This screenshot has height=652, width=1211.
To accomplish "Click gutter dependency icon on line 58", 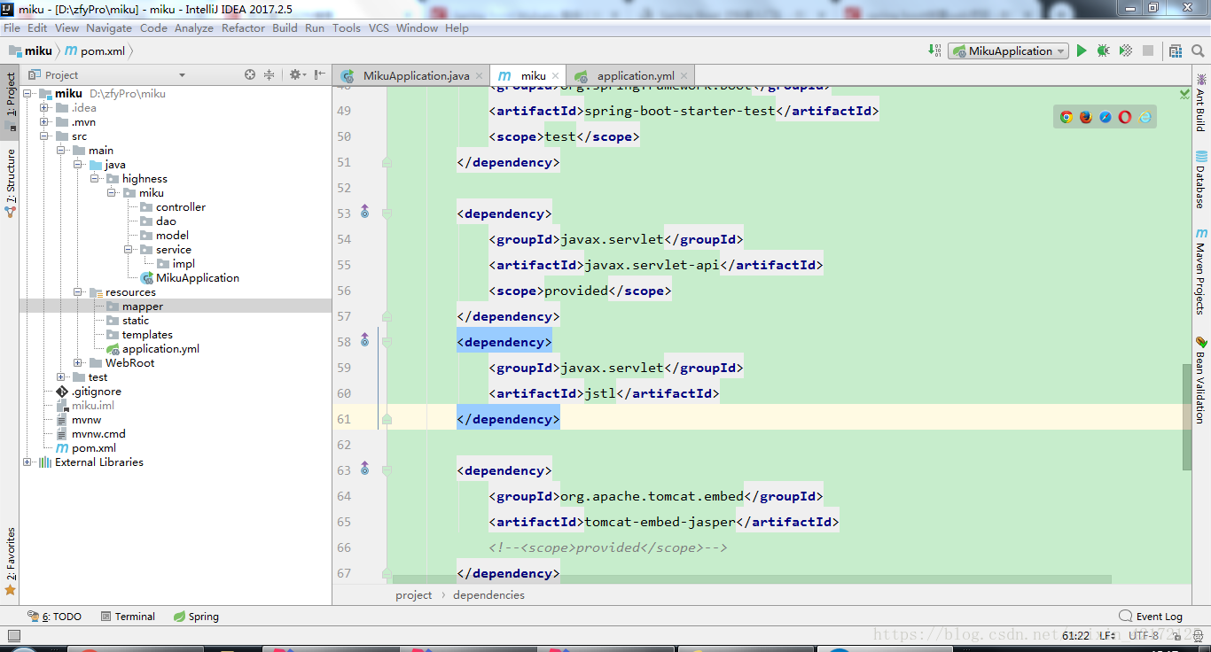I will pos(364,341).
